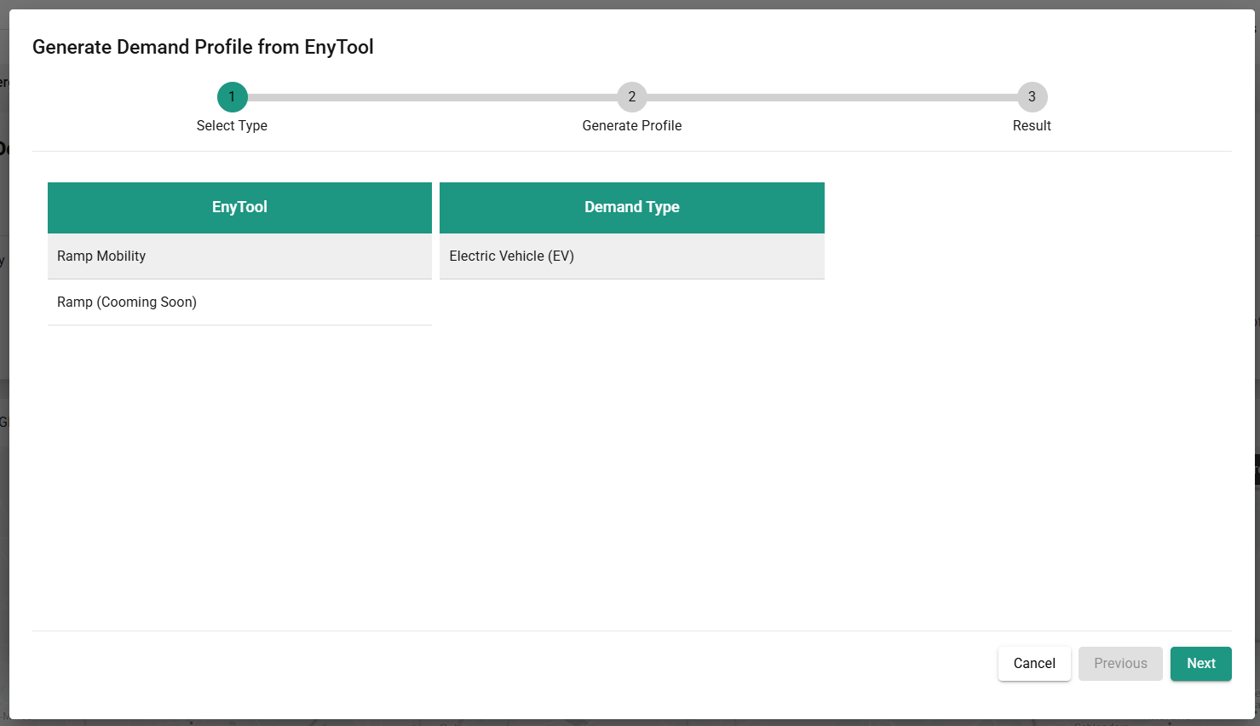Go to the 'Generate Profile' step label
Viewport: 1260px width, 726px height.
[631, 125]
